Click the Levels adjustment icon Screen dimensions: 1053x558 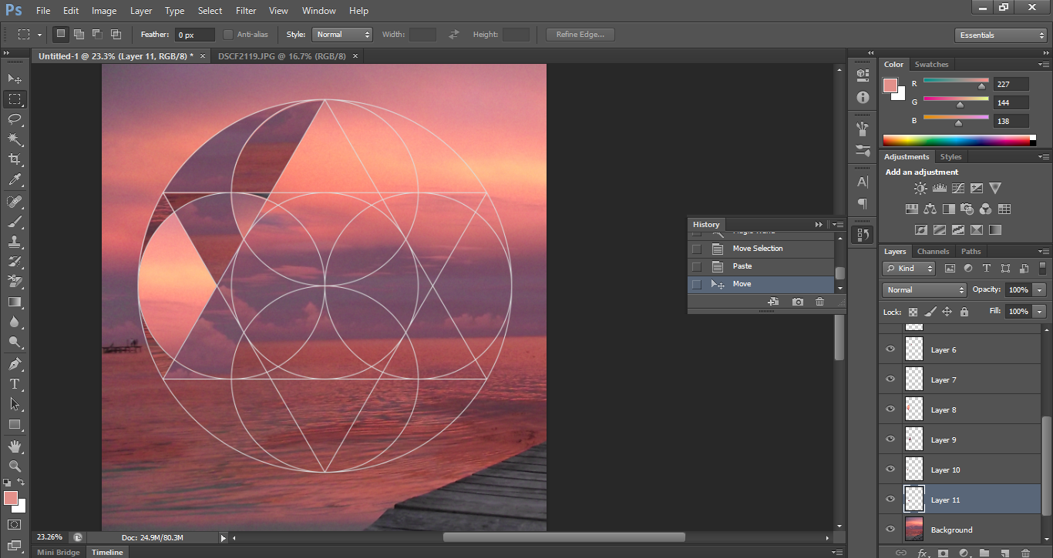click(939, 188)
